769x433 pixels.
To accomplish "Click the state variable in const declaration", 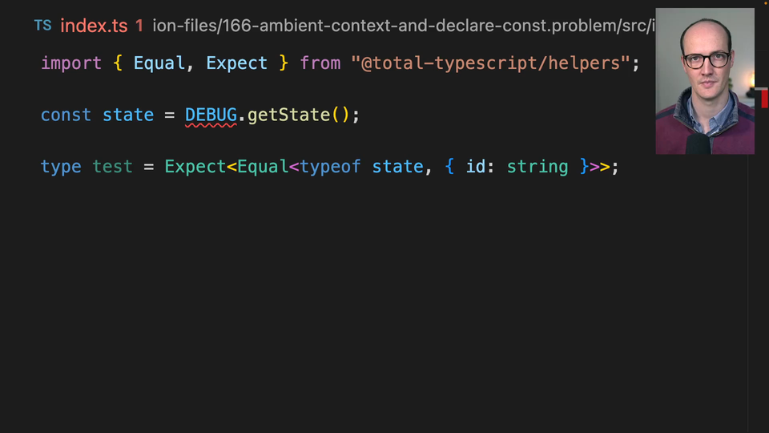I will 127,115.
